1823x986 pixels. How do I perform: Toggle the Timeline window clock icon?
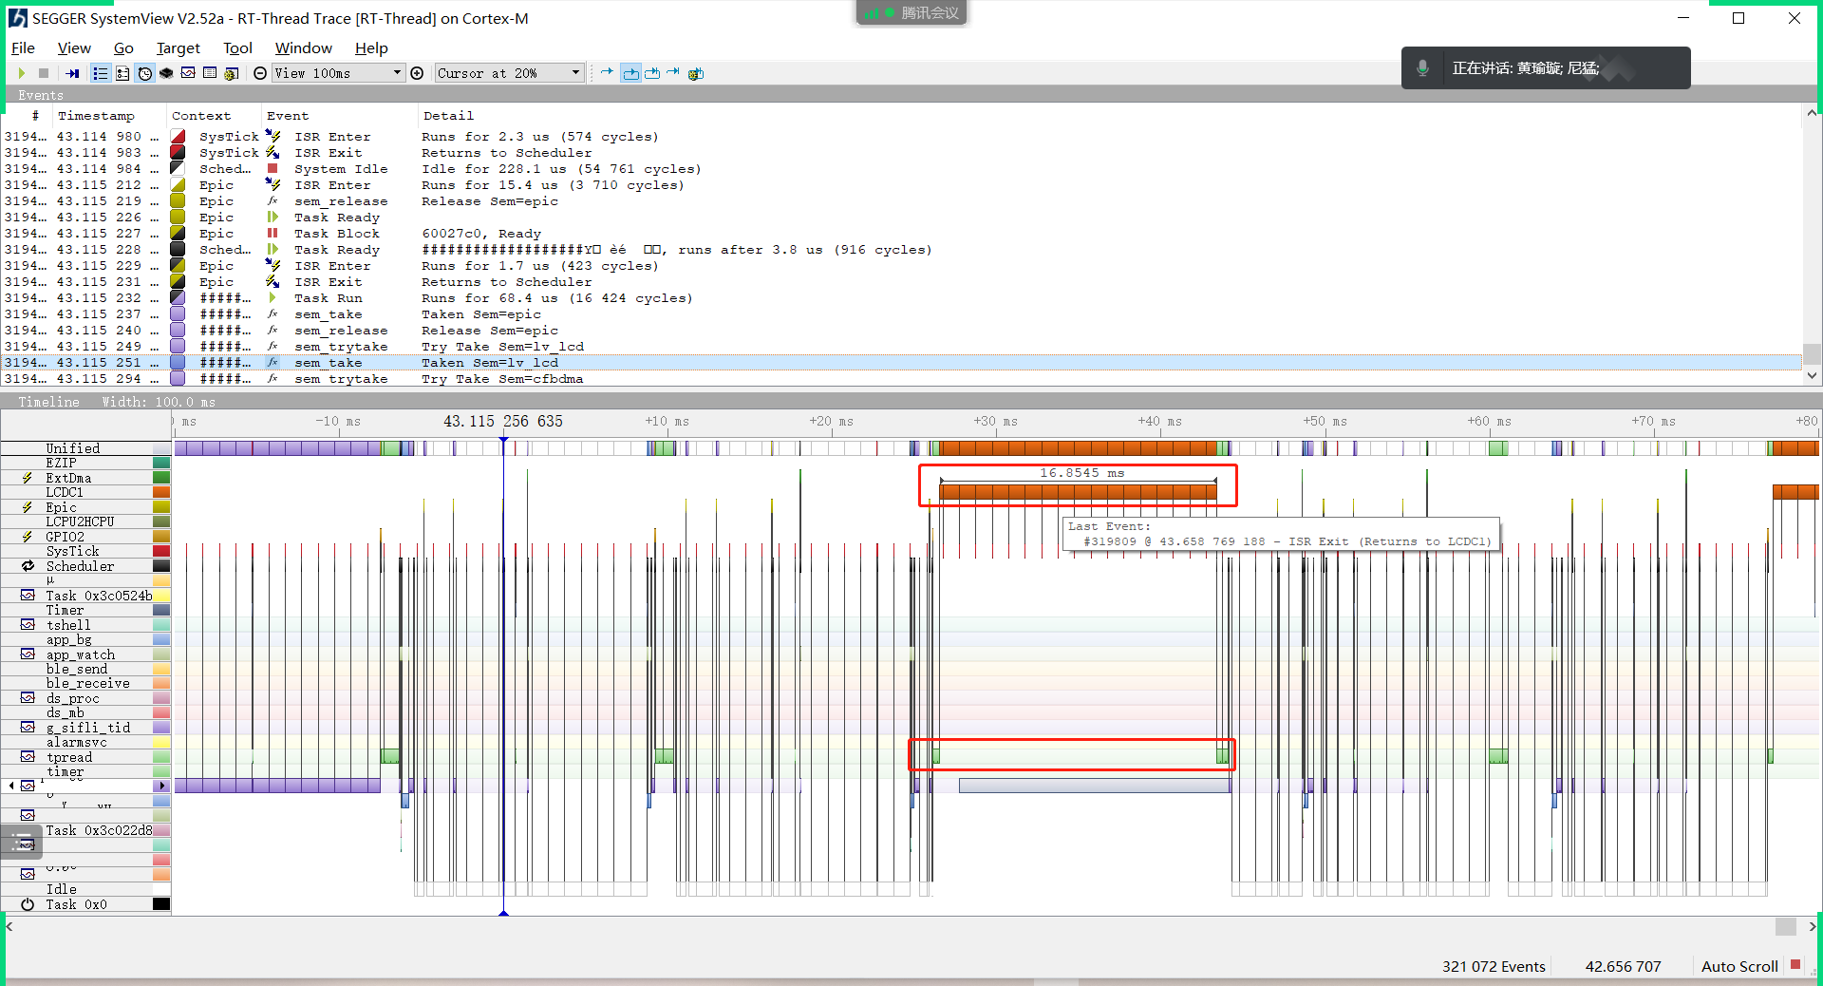pos(144,73)
